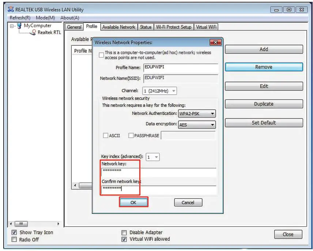Open the Network Authentication dropdown

[x=197, y=114]
